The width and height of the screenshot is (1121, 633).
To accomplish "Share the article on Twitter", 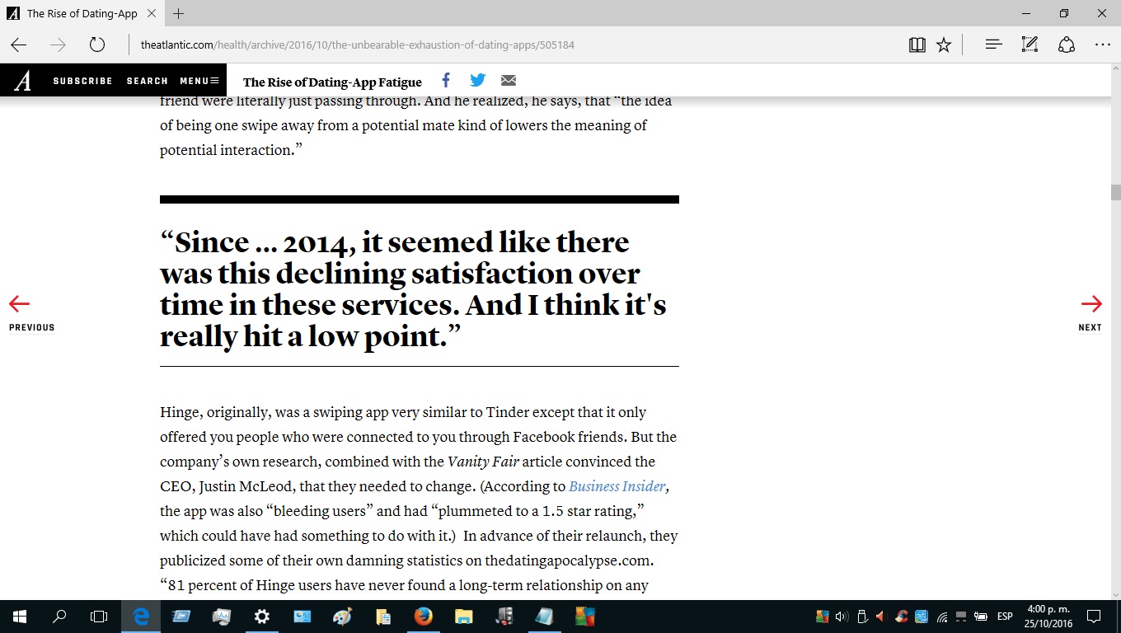I will click(x=477, y=80).
